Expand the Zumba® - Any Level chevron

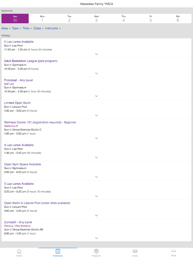[x=96, y=238]
